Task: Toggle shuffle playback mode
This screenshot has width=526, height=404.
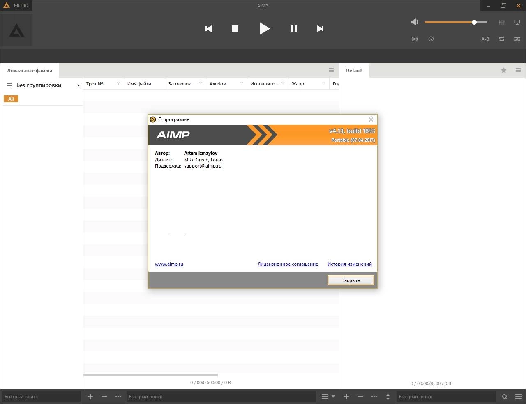Action: [x=517, y=39]
